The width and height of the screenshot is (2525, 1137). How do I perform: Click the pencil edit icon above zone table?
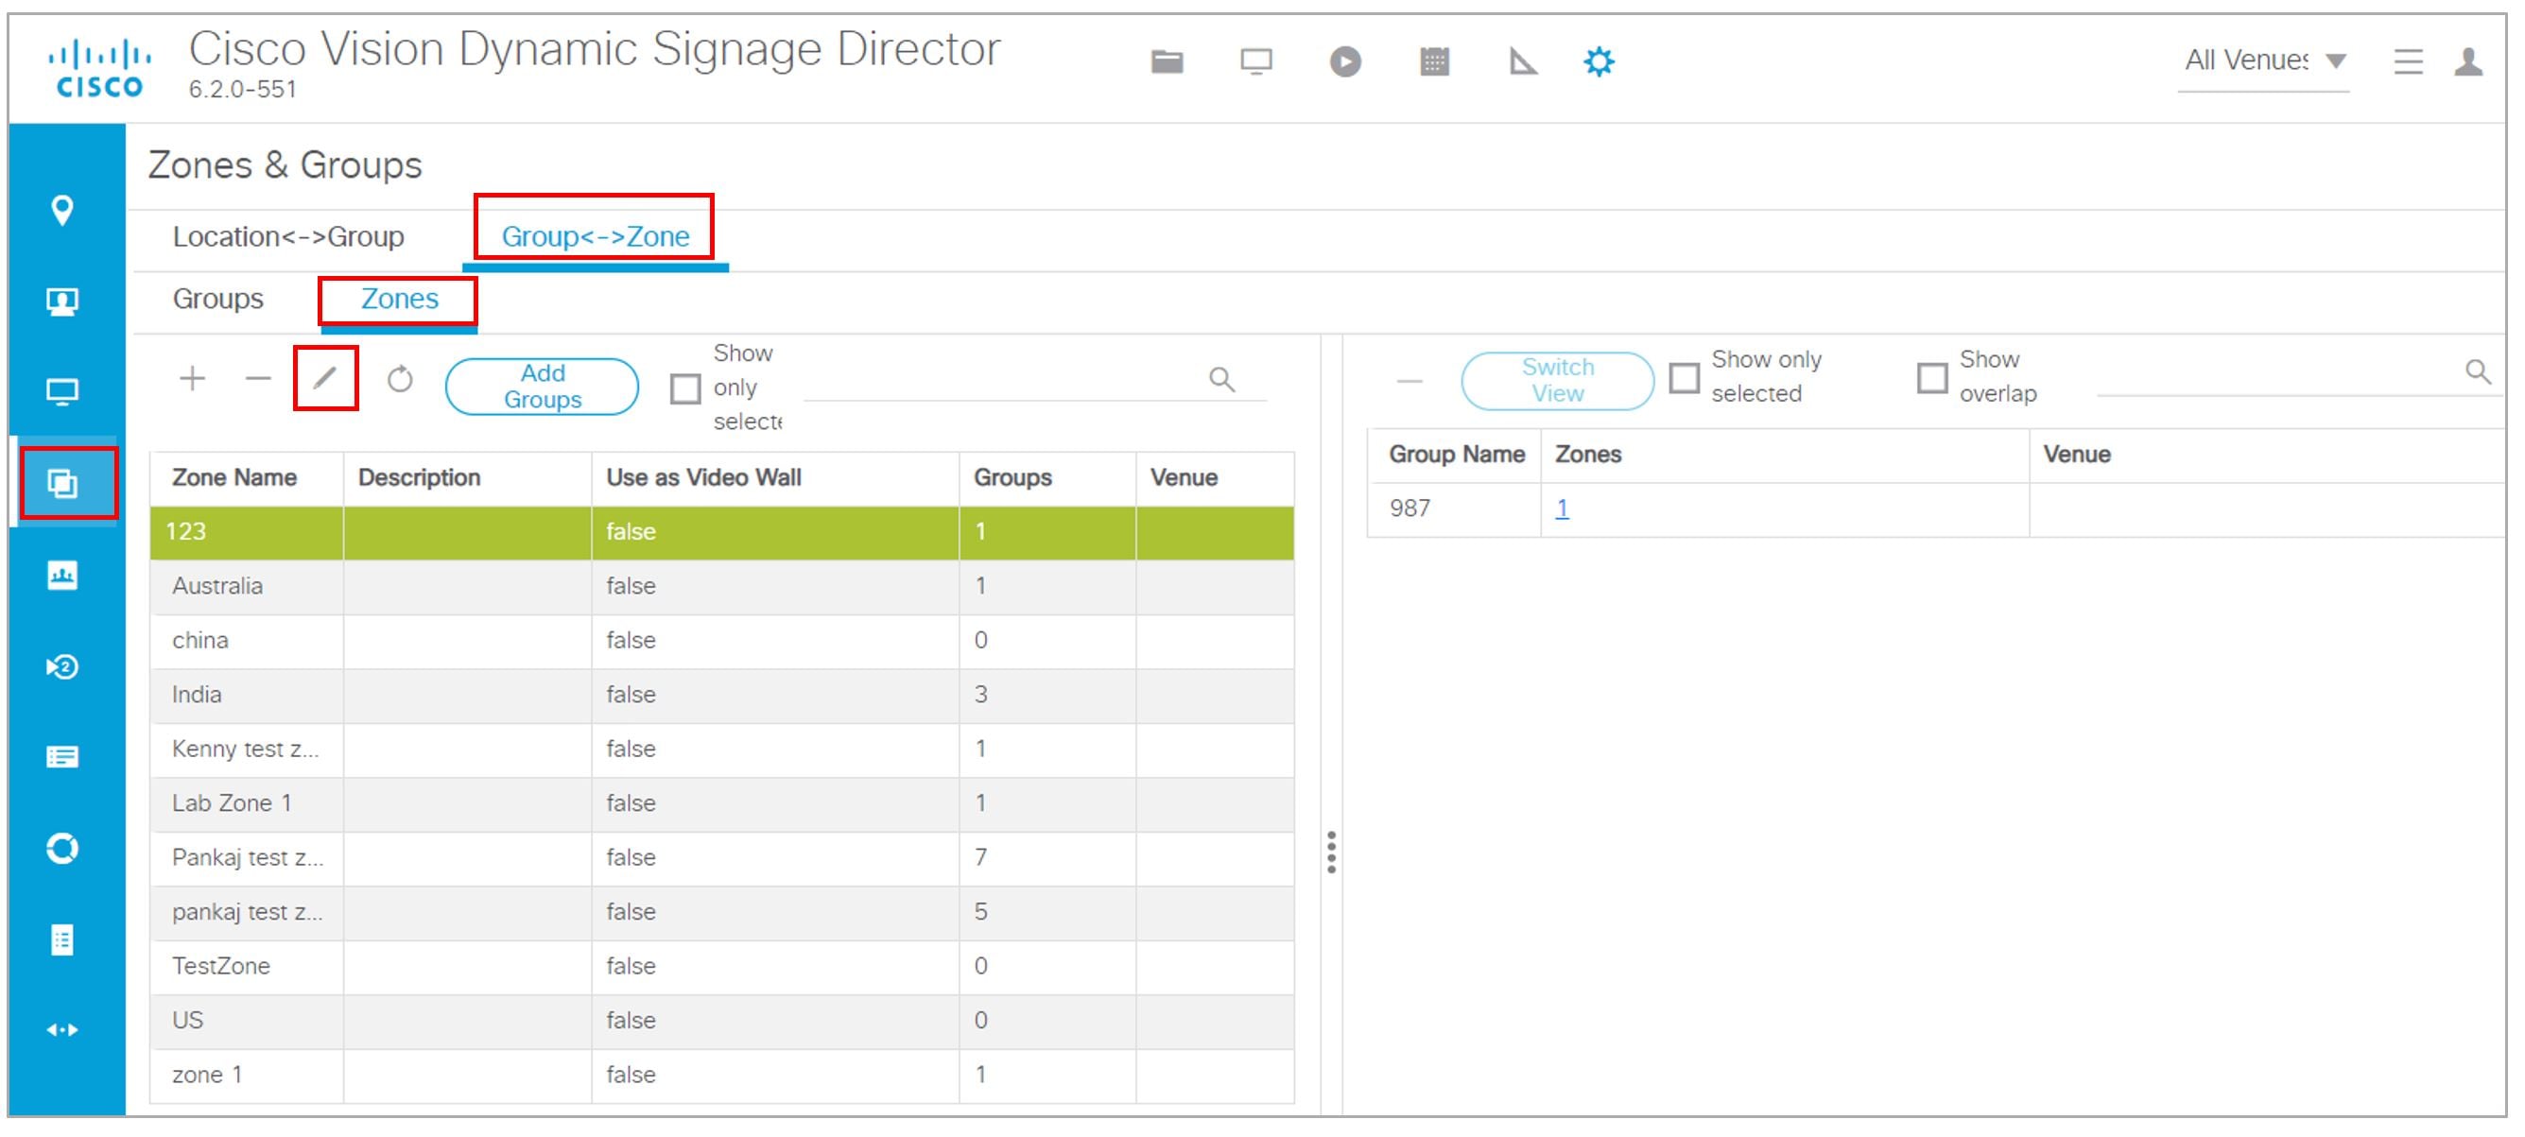pos(326,378)
